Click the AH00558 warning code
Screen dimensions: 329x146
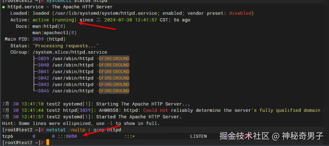coord(108,110)
